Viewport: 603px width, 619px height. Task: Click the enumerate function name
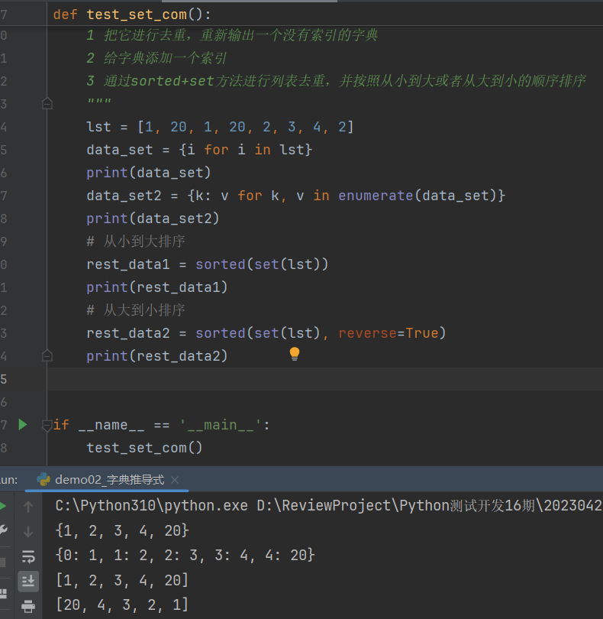(376, 196)
